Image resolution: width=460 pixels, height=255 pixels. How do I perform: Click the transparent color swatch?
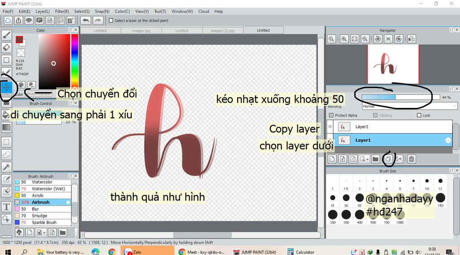click(21, 53)
